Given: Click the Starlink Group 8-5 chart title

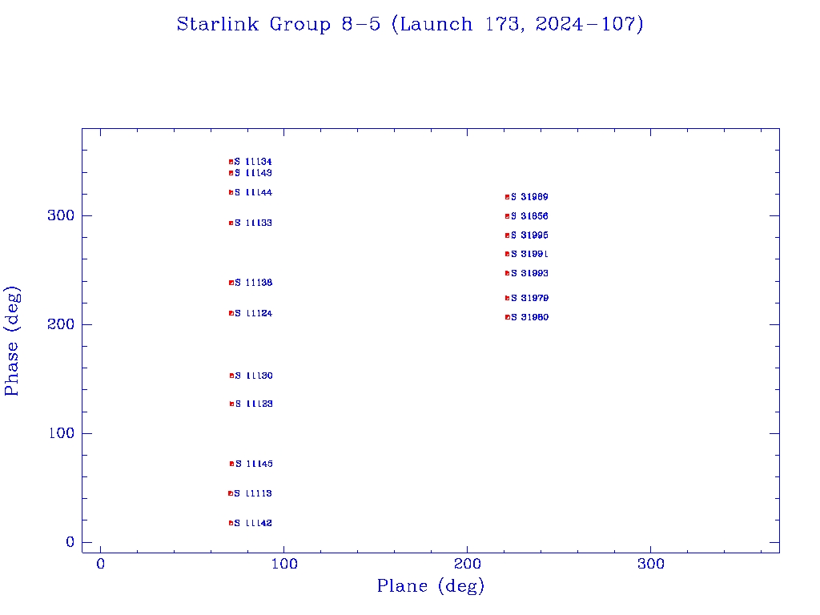Looking at the screenshot, I should coord(410,25).
